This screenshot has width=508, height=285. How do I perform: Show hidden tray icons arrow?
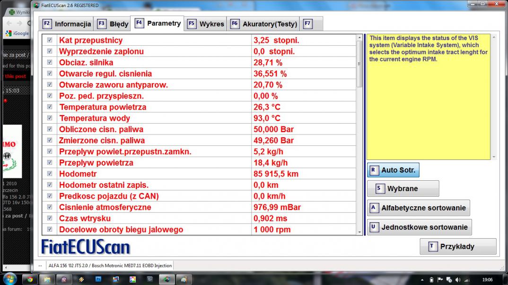click(422, 280)
